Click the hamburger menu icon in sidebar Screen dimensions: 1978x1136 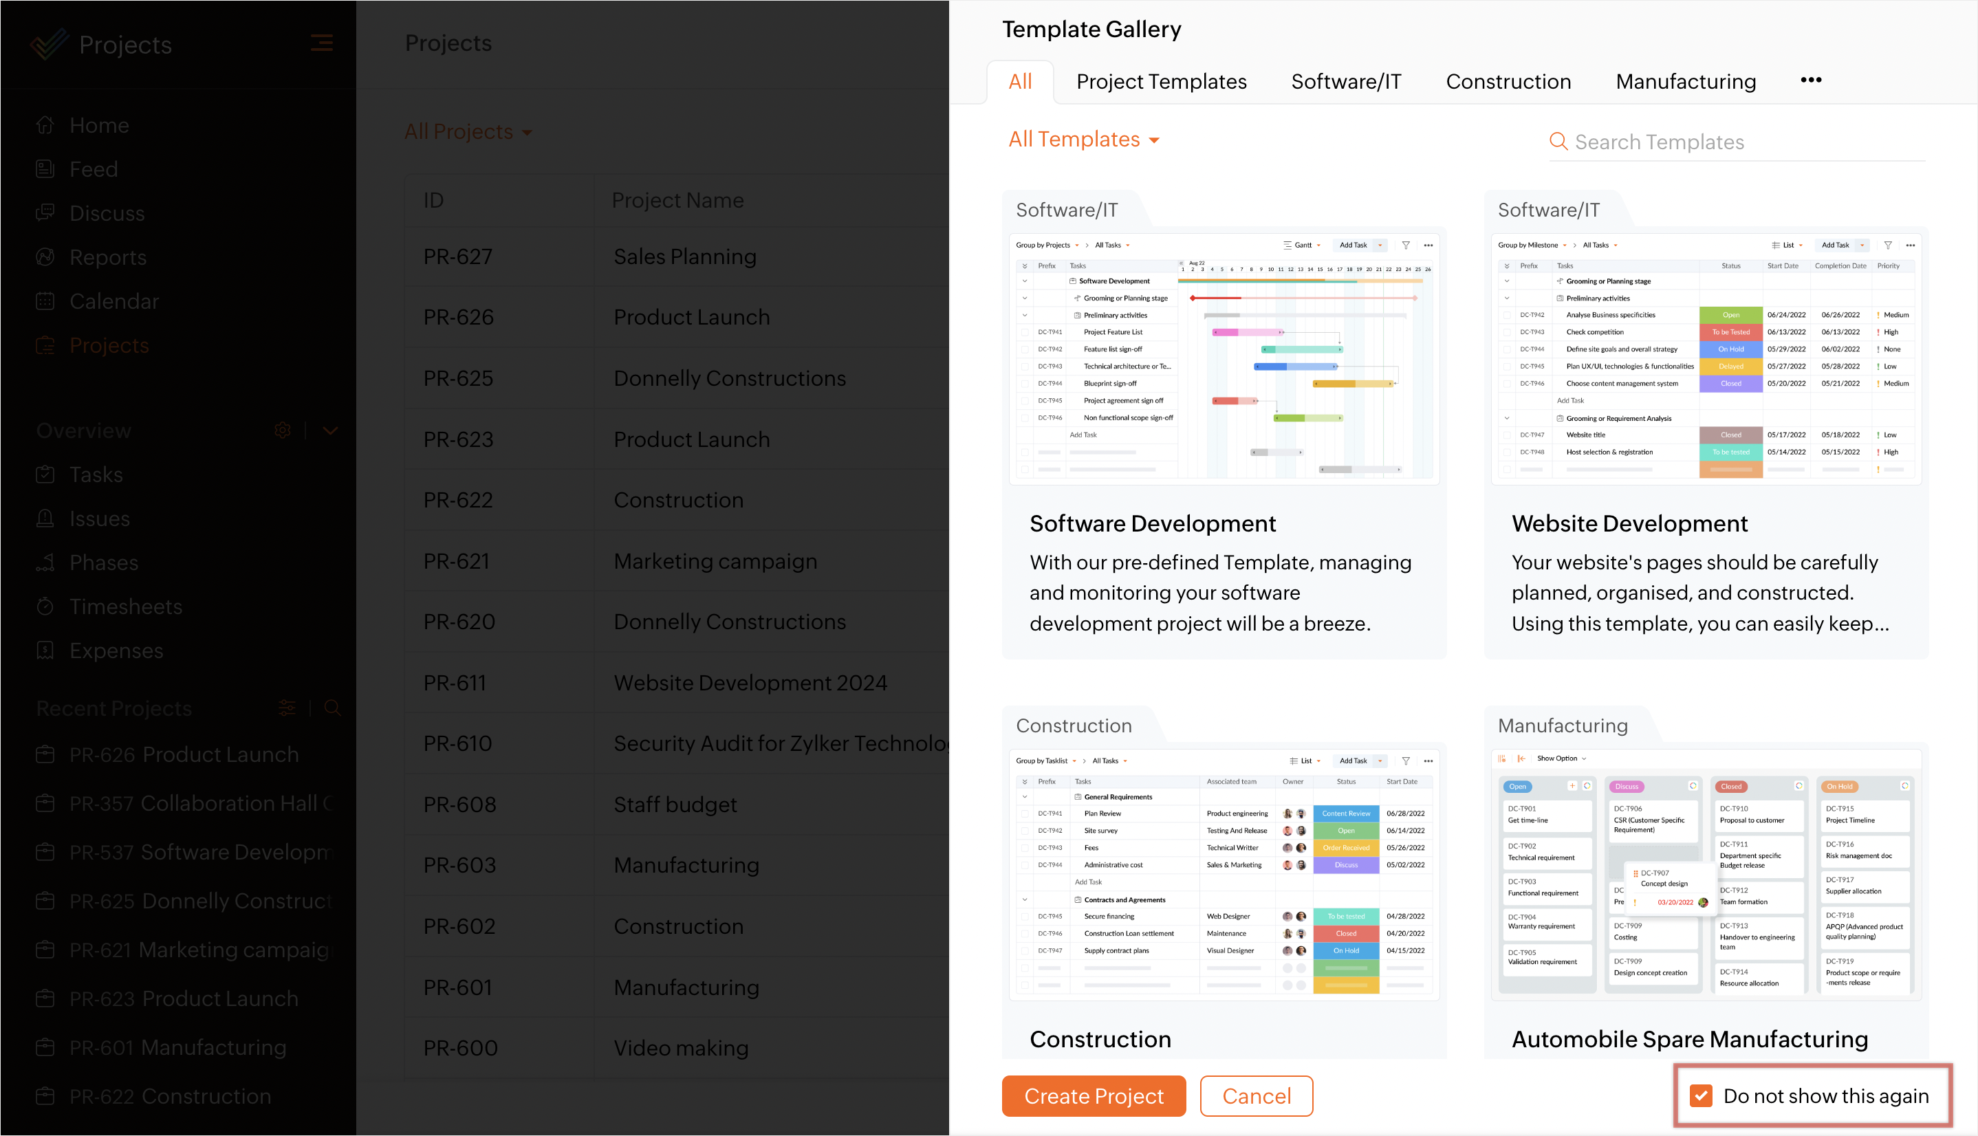pyautogui.click(x=321, y=43)
